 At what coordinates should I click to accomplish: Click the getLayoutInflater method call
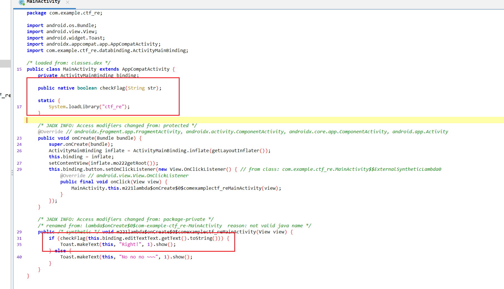[235, 151]
